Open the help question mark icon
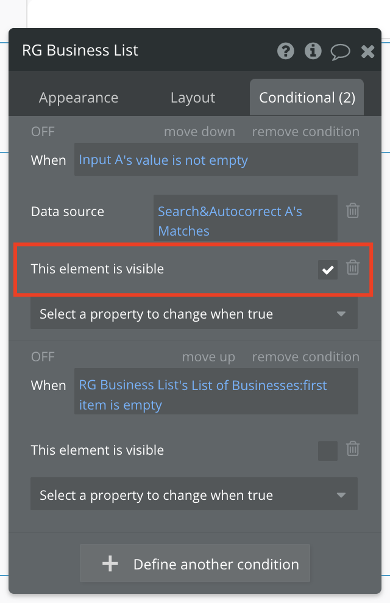 tap(286, 51)
